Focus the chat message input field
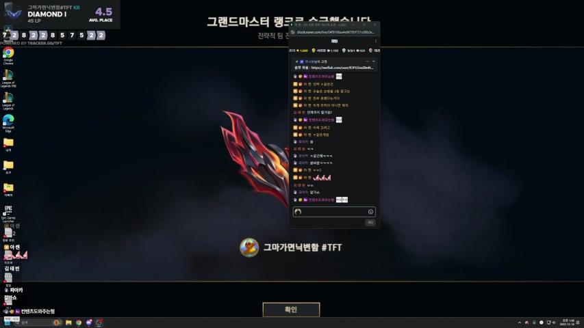584x328 pixels. pyautogui.click(x=334, y=212)
